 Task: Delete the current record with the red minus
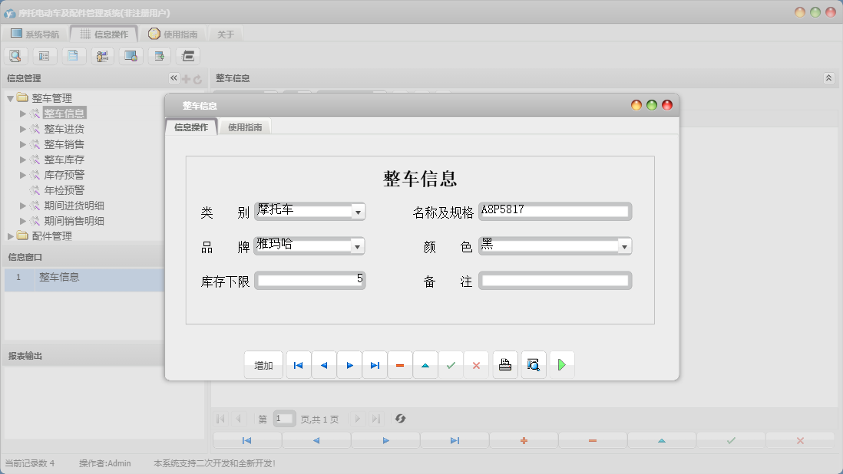[400, 364]
